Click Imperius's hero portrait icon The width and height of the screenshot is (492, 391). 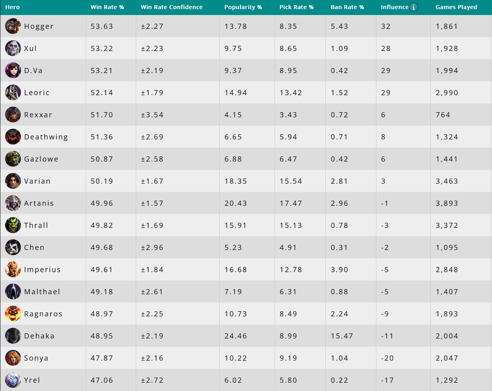(13, 269)
